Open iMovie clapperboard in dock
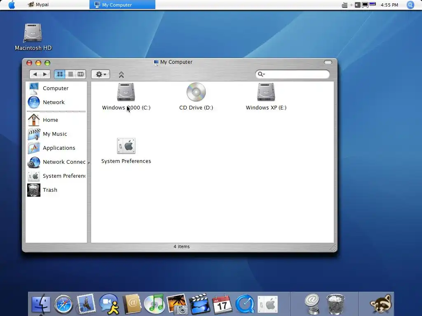The height and width of the screenshot is (316, 422). [200, 304]
